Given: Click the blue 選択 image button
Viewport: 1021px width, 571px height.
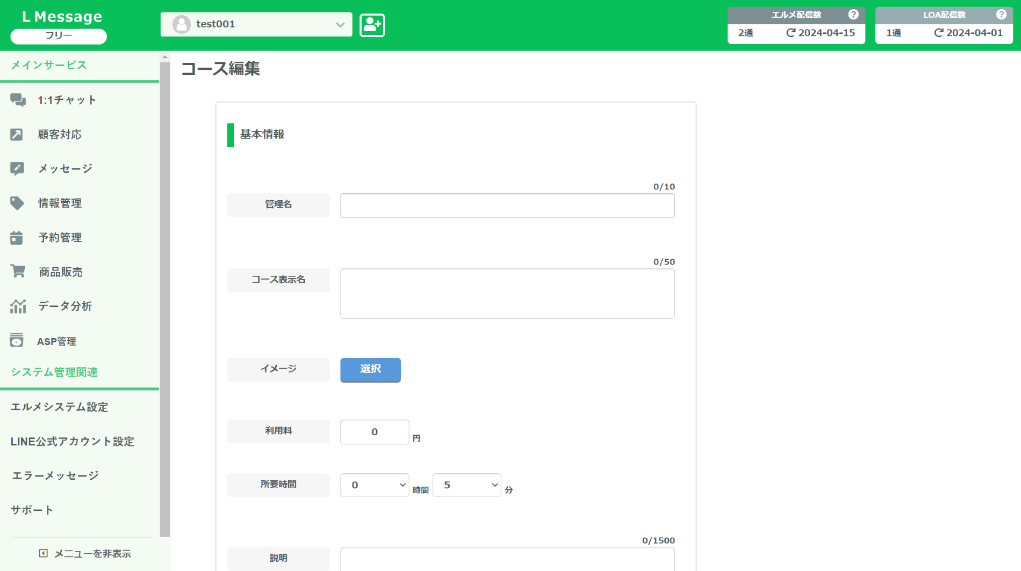Looking at the screenshot, I should [370, 370].
